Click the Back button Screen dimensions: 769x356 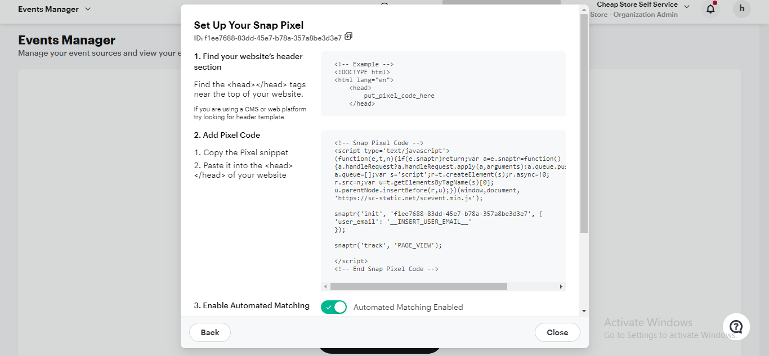tap(210, 332)
